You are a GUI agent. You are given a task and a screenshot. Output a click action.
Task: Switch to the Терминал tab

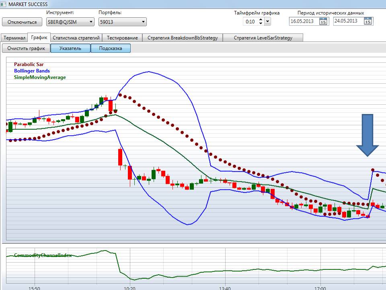(x=14, y=38)
